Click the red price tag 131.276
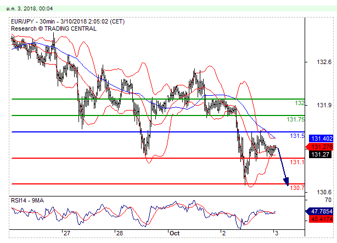This screenshot has height=243, width=337. (319, 147)
